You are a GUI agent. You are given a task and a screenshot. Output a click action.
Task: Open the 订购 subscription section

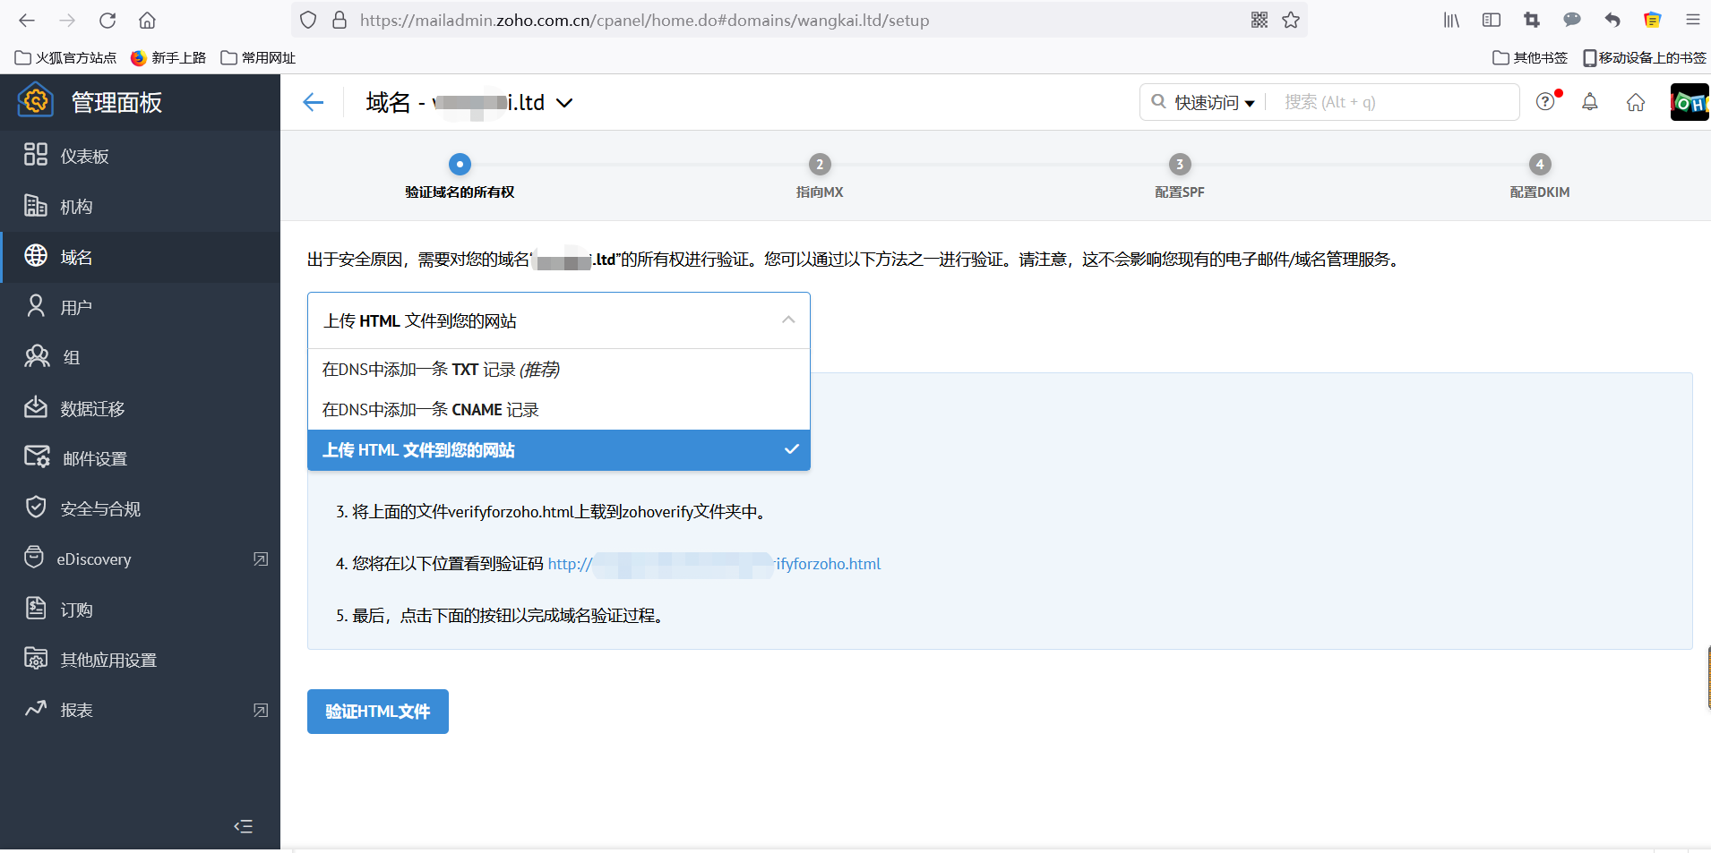click(x=140, y=610)
